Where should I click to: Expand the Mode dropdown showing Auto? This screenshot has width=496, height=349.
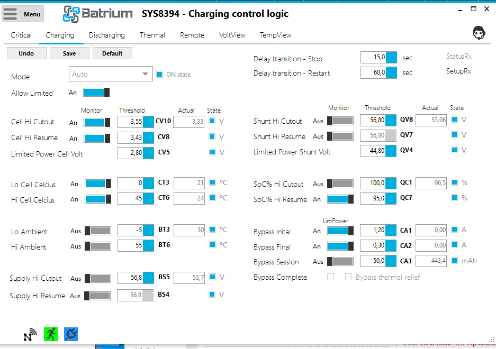click(x=111, y=74)
